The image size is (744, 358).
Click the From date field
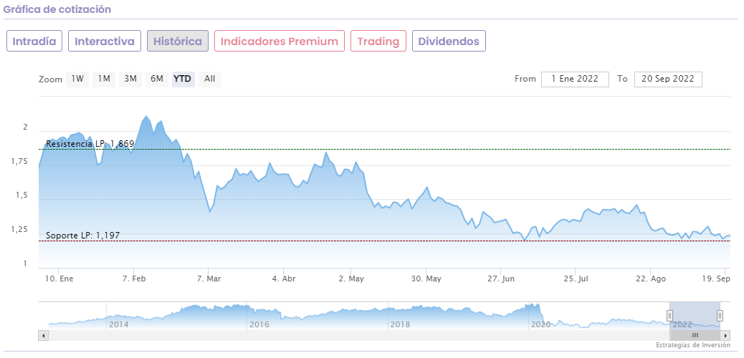point(575,79)
